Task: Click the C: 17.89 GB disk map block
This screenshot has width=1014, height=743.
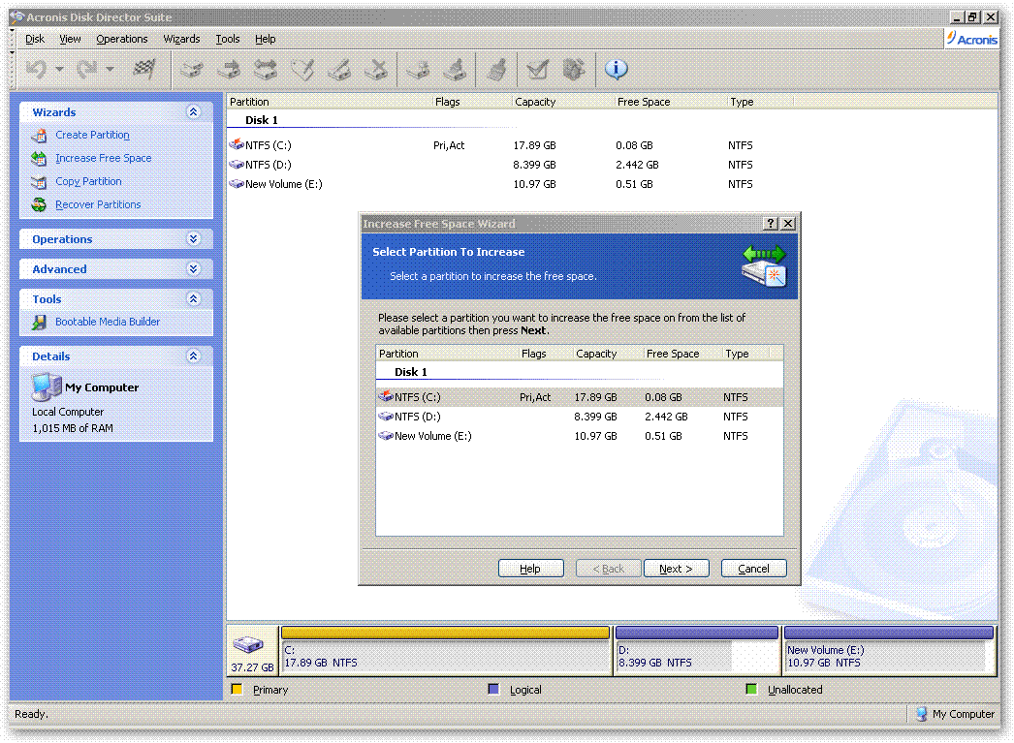Action: click(x=446, y=651)
